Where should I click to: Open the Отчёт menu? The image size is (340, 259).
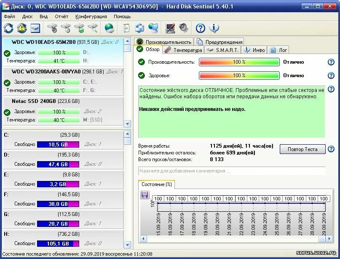(x=62, y=16)
